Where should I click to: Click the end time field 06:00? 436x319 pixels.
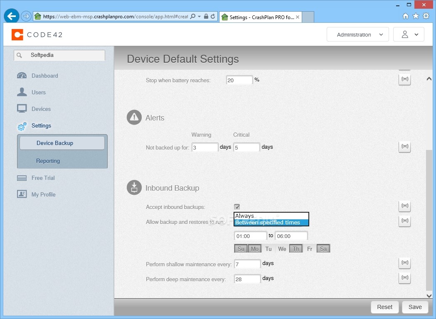[291, 236]
